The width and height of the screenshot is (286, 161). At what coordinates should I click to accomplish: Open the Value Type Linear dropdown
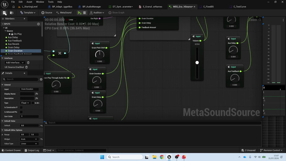[x=29, y=143]
